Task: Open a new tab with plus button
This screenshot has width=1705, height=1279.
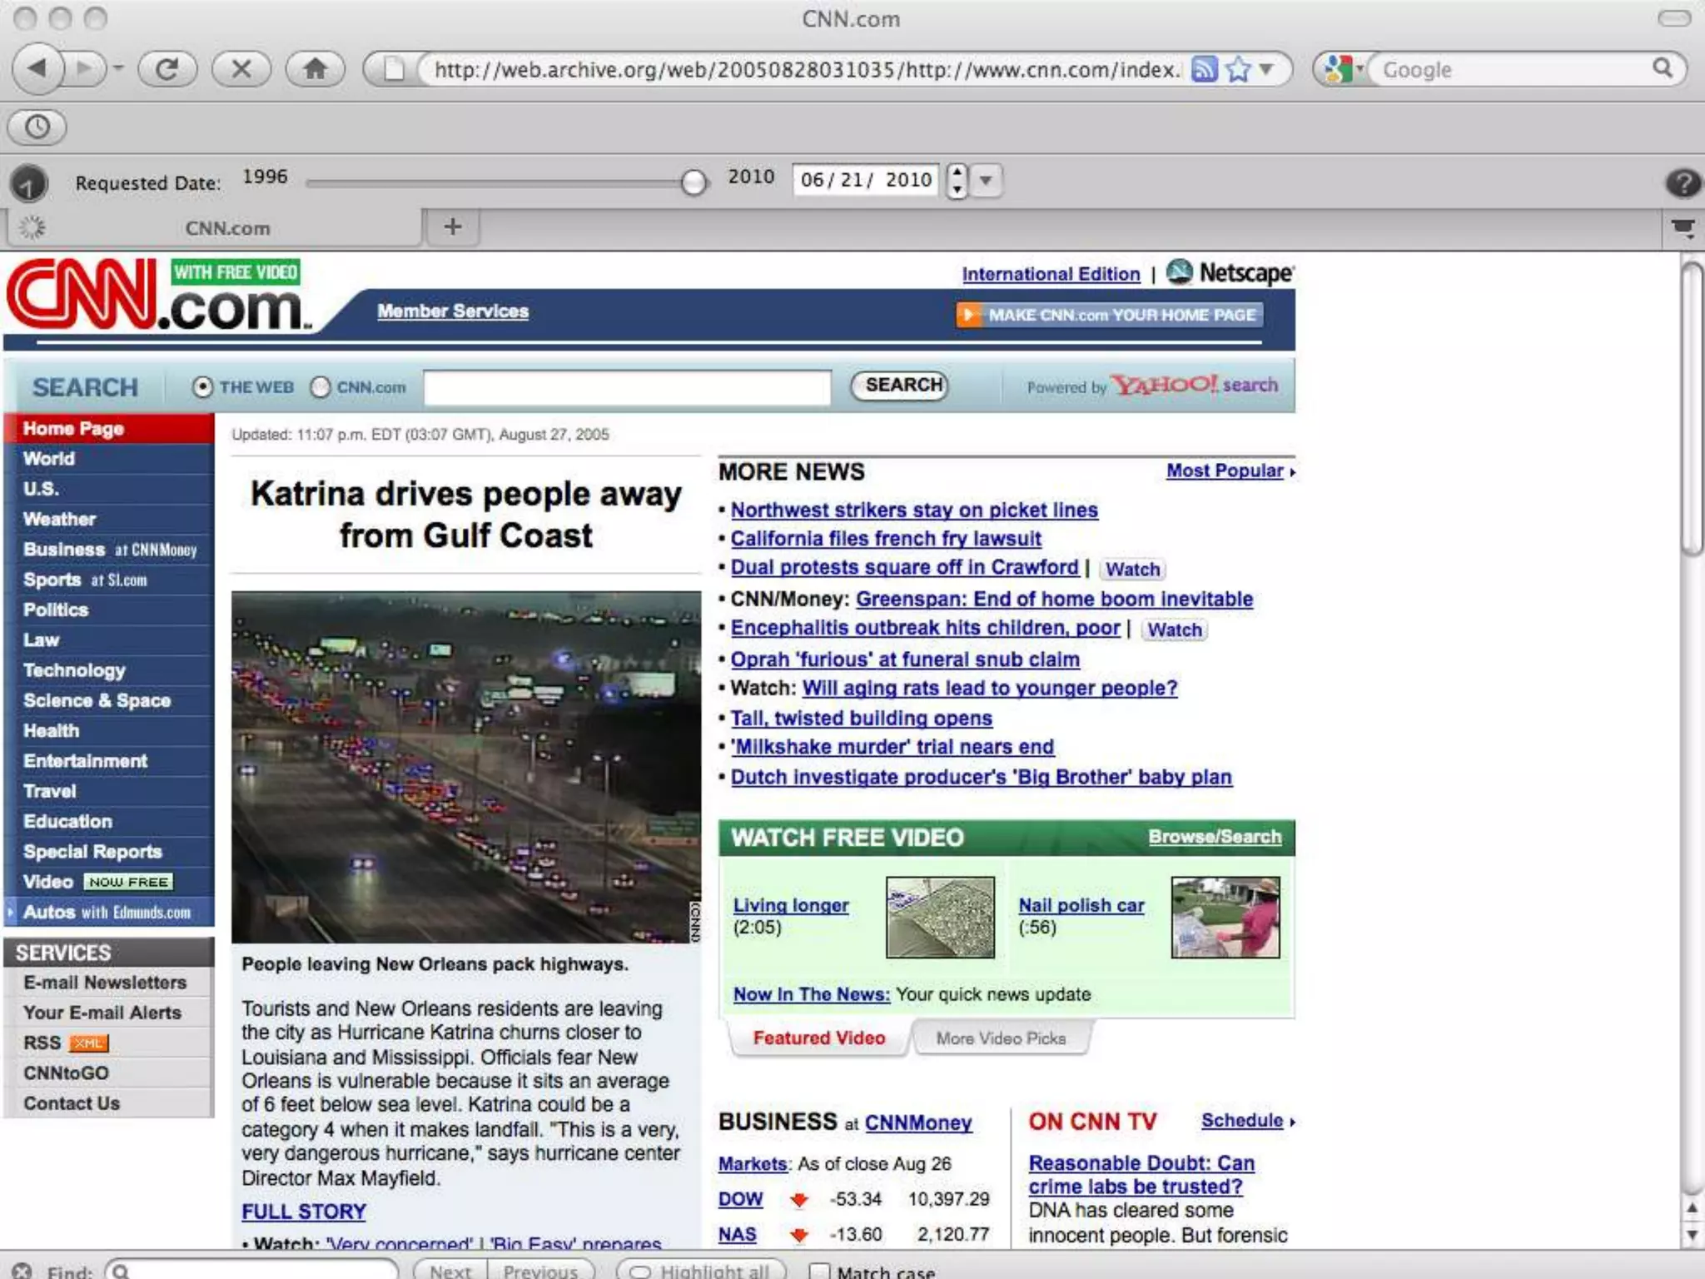Action: coord(453,226)
